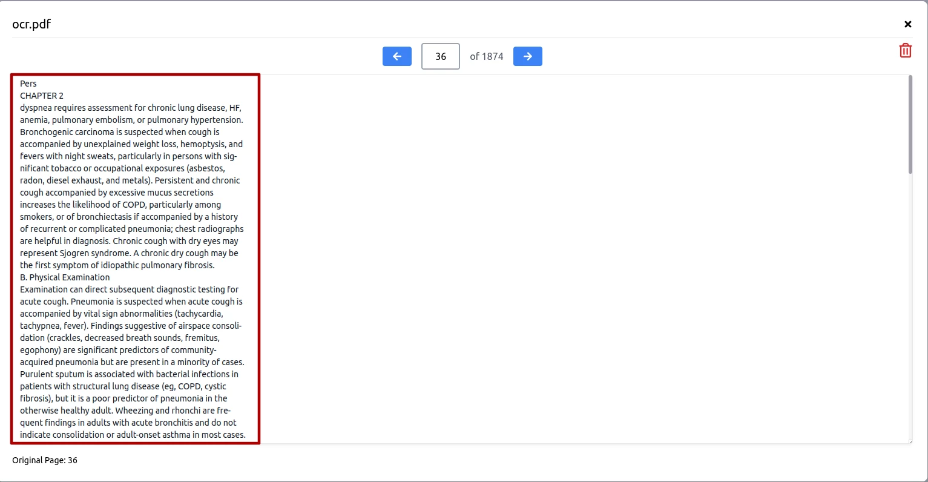Click line 'are helpful in diagnosis. Chronic cough'
Image resolution: width=928 pixels, height=482 pixels.
point(129,241)
